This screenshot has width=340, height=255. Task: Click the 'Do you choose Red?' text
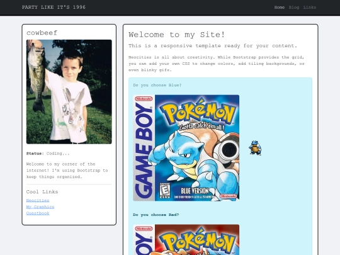(156, 215)
